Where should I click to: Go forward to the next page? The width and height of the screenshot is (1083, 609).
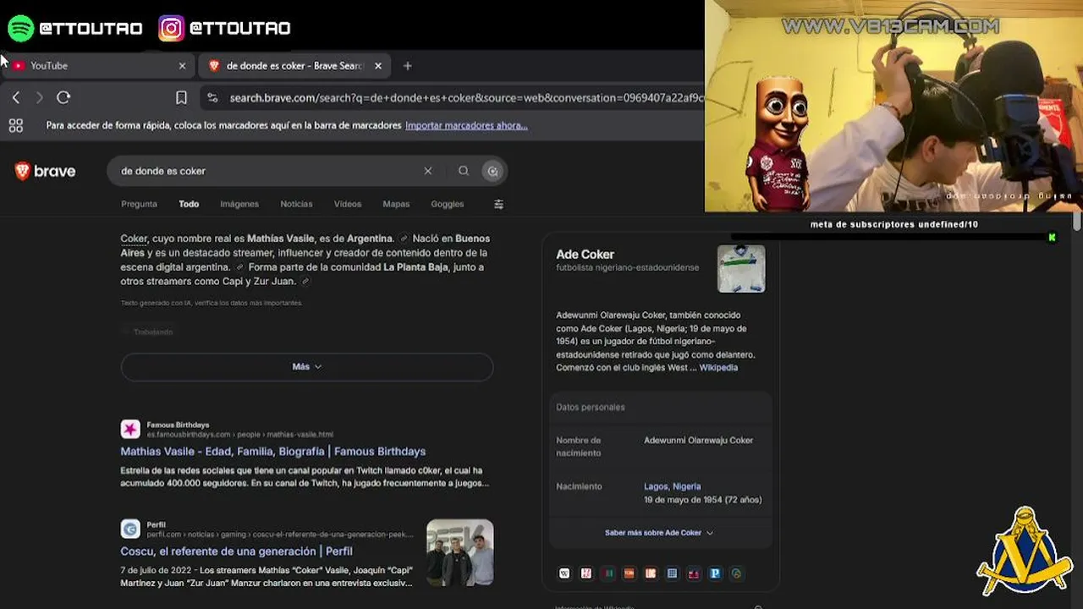tap(39, 98)
